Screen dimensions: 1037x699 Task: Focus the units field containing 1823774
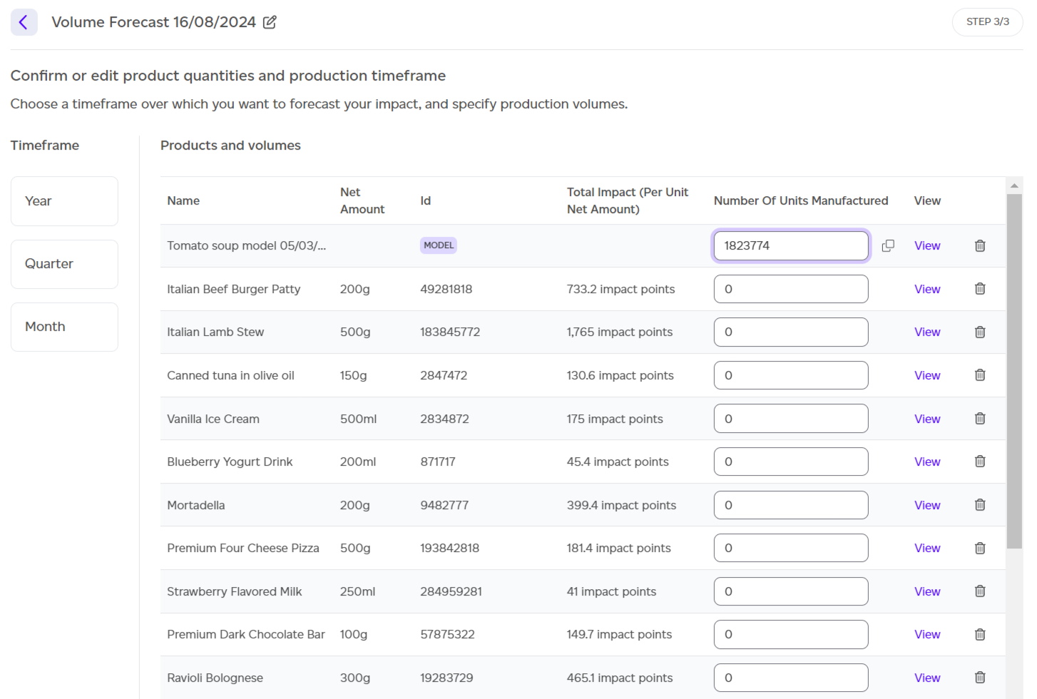(791, 245)
